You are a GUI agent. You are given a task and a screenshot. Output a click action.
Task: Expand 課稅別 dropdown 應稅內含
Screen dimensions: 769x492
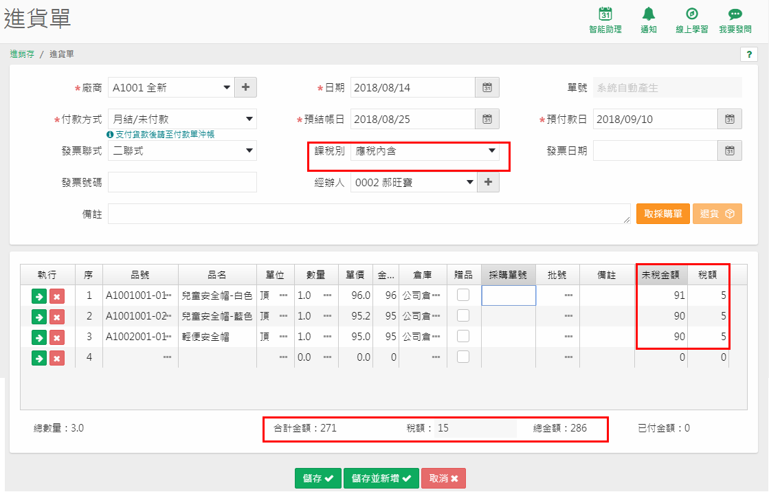tap(492, 150)
